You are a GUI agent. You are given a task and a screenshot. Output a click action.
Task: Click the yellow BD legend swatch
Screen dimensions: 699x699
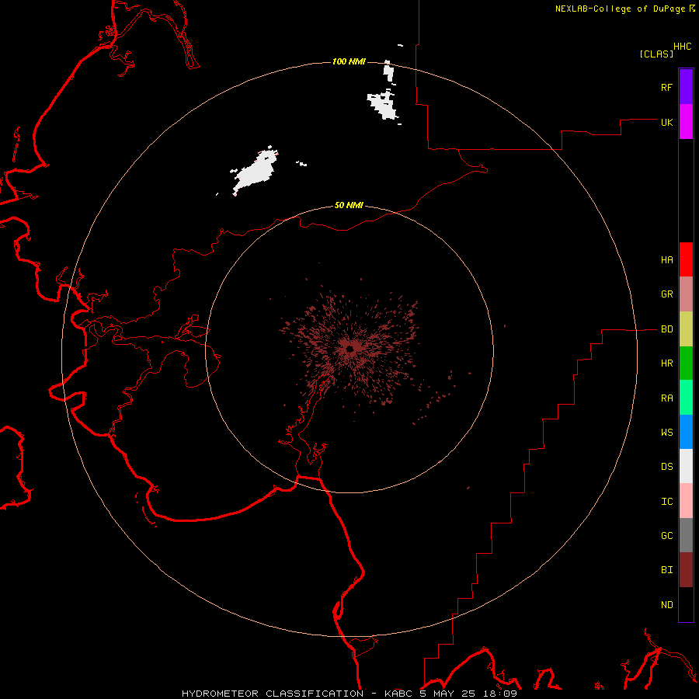tap(686, 329)
